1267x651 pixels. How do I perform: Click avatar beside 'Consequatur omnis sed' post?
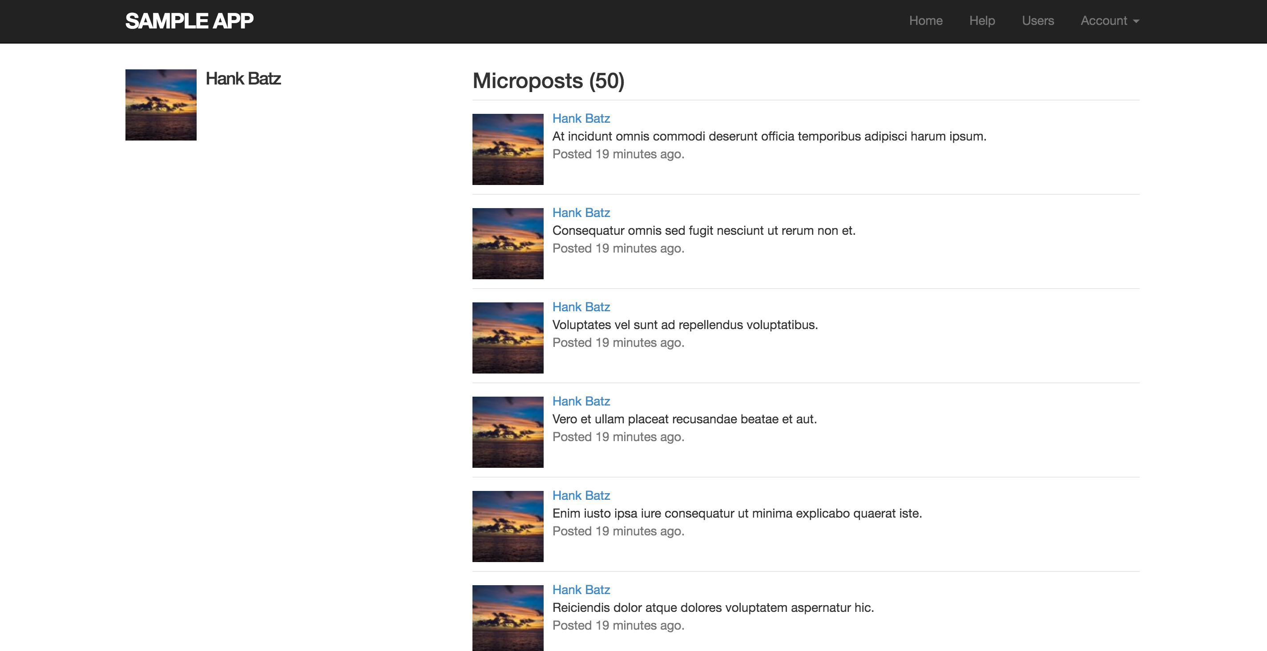tap(508, 243)
